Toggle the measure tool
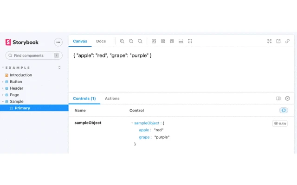297x185 pixels. point(181,41)
